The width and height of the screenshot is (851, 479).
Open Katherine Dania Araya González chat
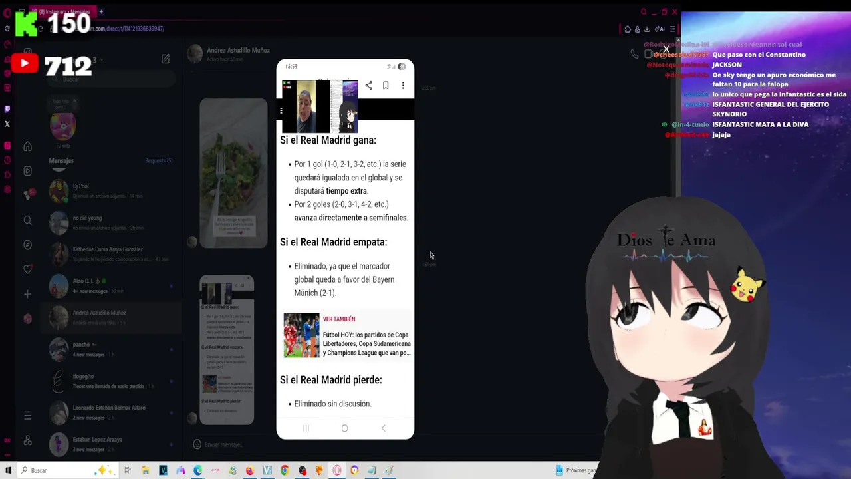click(111, 254)
